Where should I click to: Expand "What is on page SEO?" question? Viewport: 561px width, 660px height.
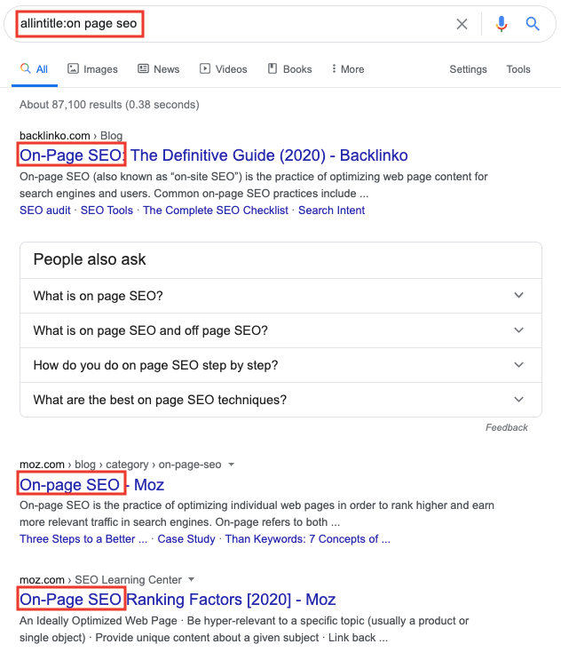coord(280,297)
